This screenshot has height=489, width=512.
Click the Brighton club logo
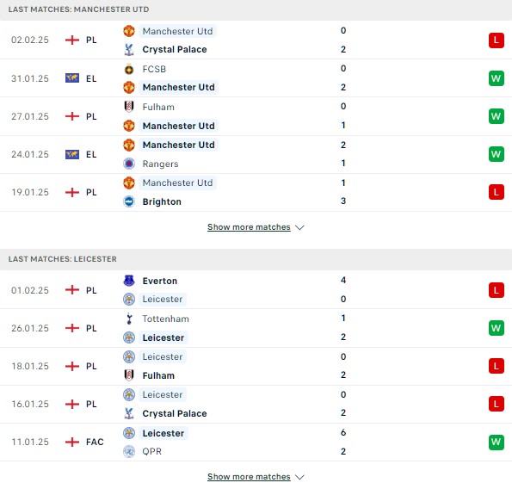[x=129, y=201]
